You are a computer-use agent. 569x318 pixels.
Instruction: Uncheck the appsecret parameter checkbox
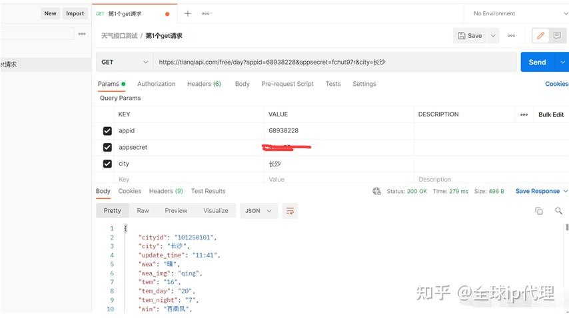(107, 148)
